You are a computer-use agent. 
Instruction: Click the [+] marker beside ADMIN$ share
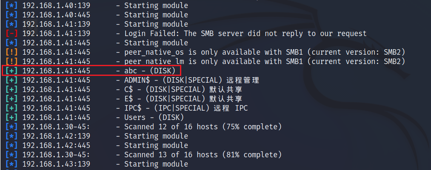(x=12, y=80)
